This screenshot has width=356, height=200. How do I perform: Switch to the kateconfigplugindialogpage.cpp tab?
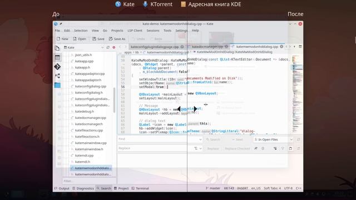coord(155,47)
